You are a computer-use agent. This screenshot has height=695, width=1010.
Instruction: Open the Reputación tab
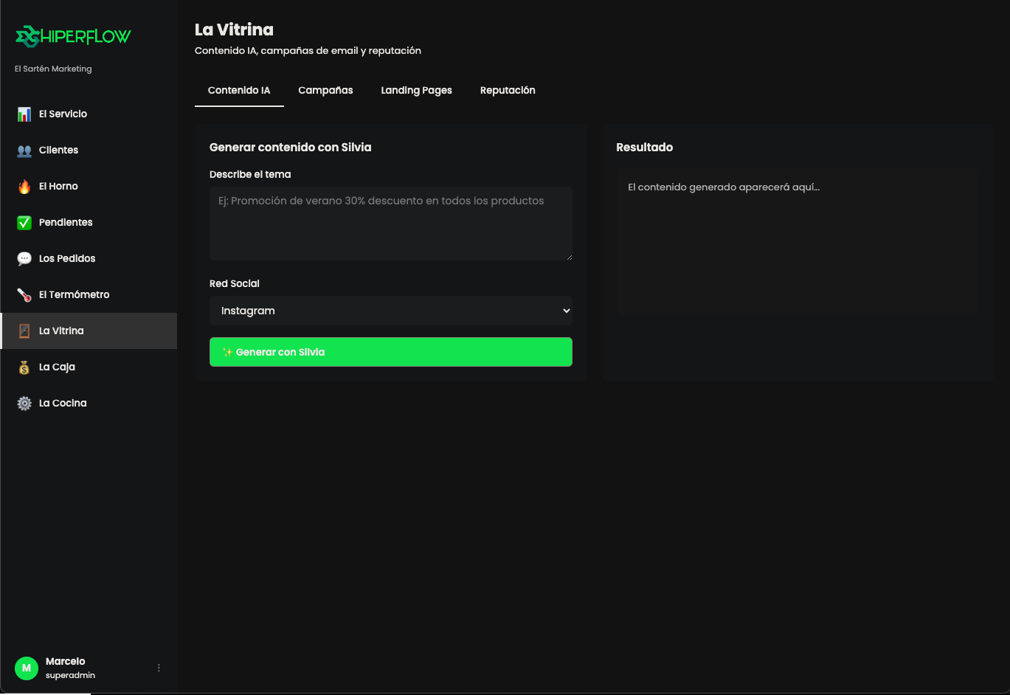(508, 91)
